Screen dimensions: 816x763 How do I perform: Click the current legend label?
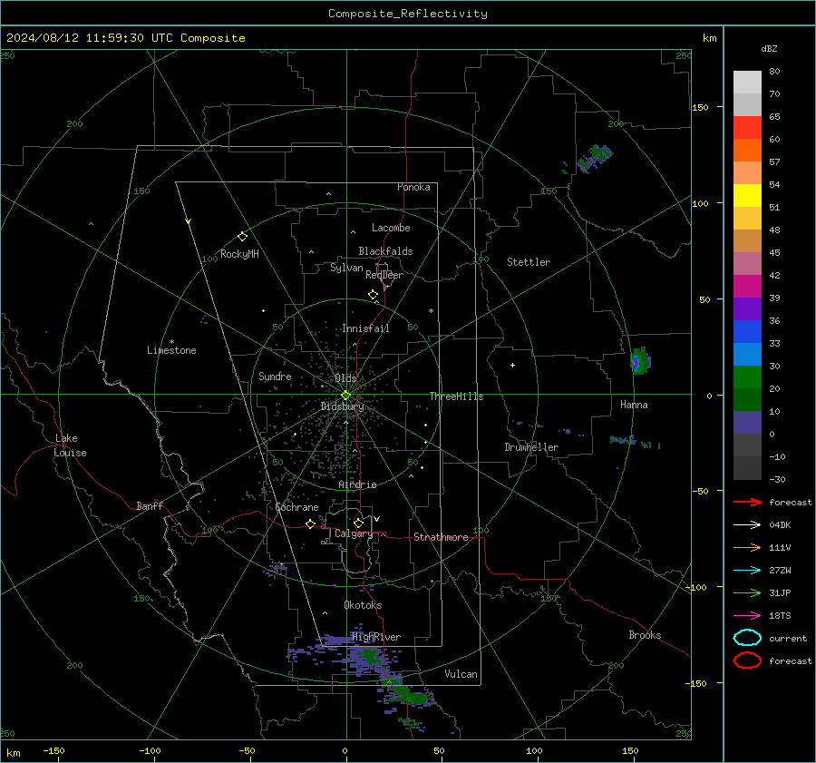click(788, 639)
